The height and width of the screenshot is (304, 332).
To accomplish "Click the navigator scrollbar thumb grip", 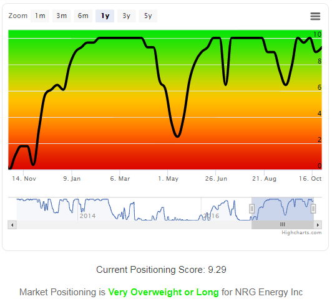I will (283, 224).
